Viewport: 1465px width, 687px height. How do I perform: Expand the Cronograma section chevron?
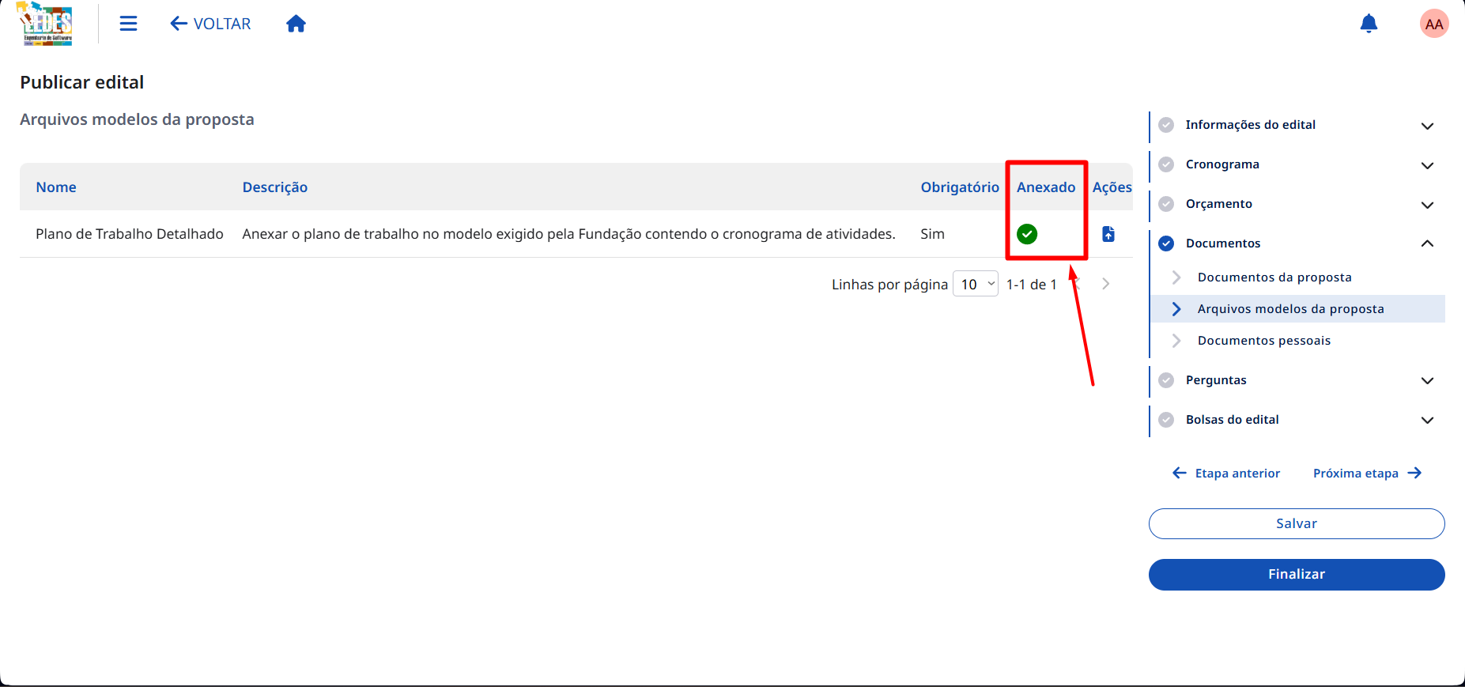click(1427, 165)
